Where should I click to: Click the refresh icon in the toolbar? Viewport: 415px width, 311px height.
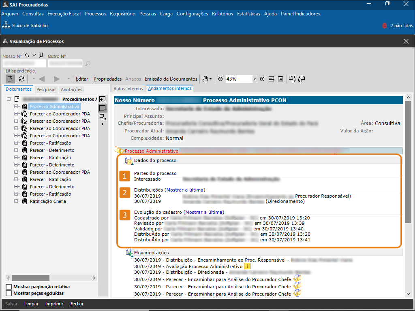tap(21, 79)
